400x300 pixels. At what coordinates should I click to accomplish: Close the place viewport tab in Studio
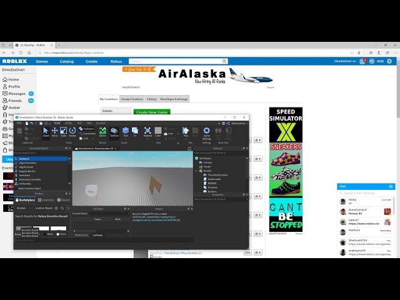click(x=116, y=148)
